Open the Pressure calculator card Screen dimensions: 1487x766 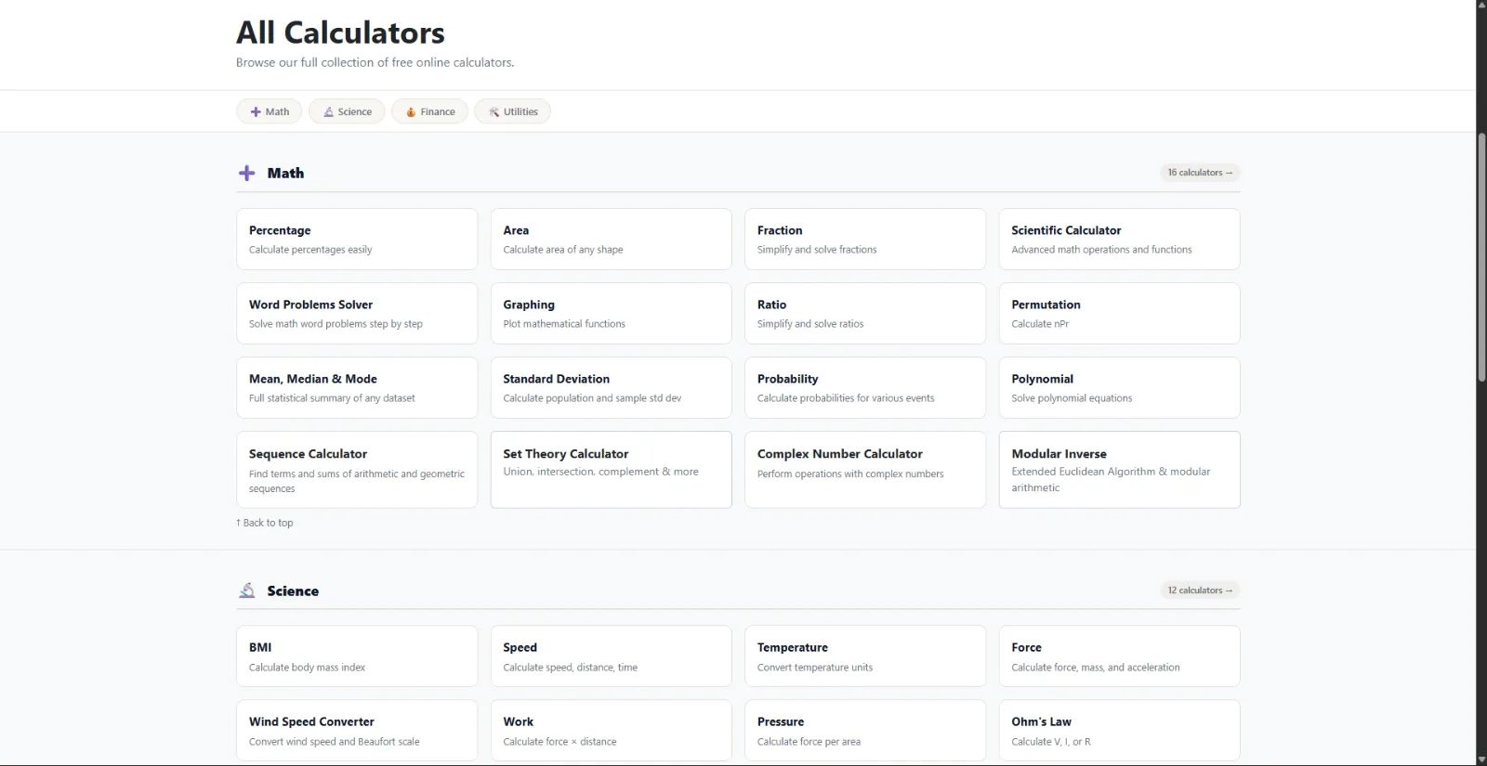[865, 731]
